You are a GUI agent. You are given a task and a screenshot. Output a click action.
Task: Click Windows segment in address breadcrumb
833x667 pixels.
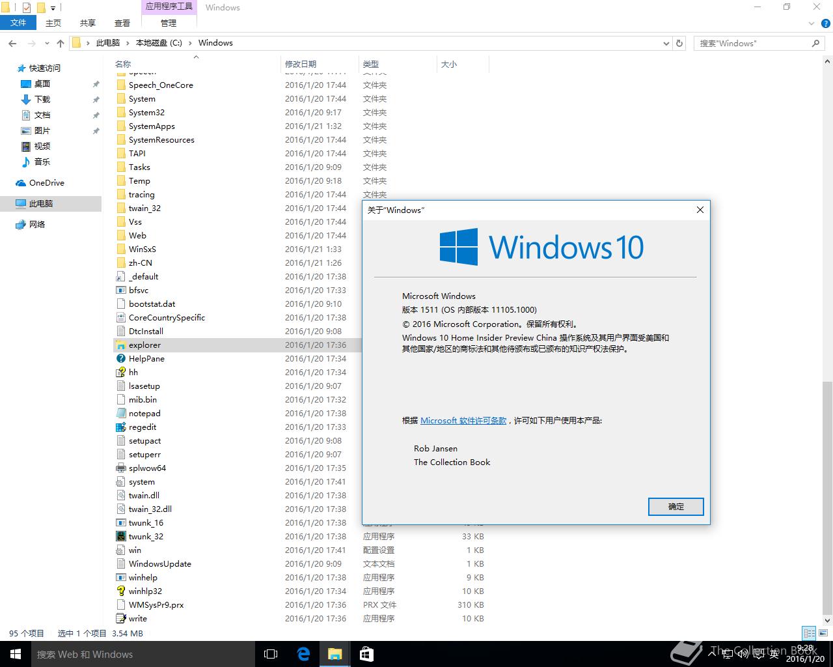(x=215, y=43)
